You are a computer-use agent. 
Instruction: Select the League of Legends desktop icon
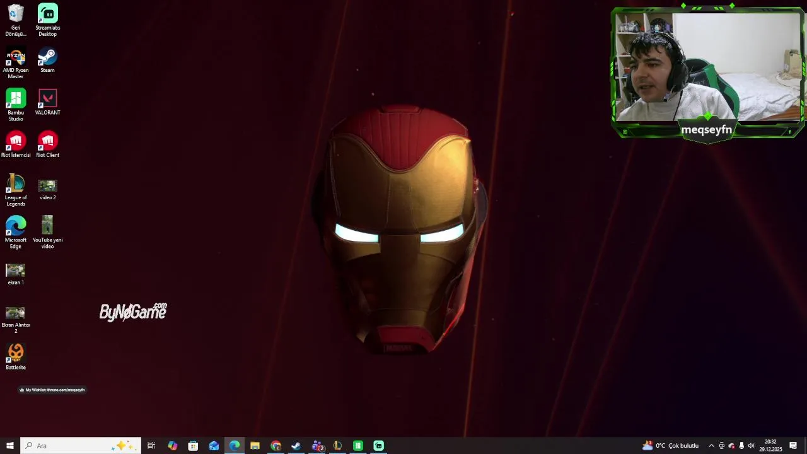coord(16,190)
